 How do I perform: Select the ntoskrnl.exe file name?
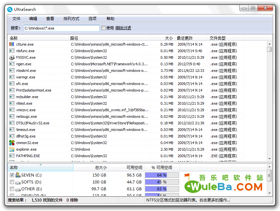click(x=26, y=71)
